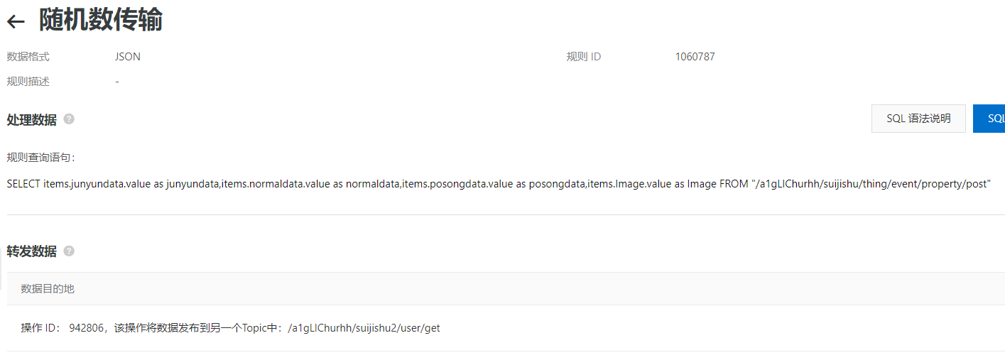Open the help icon next to 处理数据
1005x360 pixels.
click(69, 119)
